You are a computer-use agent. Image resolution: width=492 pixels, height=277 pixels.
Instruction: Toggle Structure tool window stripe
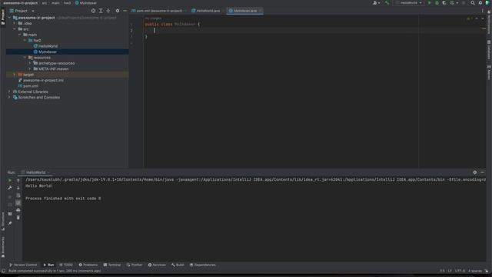[x=3, y=222]
